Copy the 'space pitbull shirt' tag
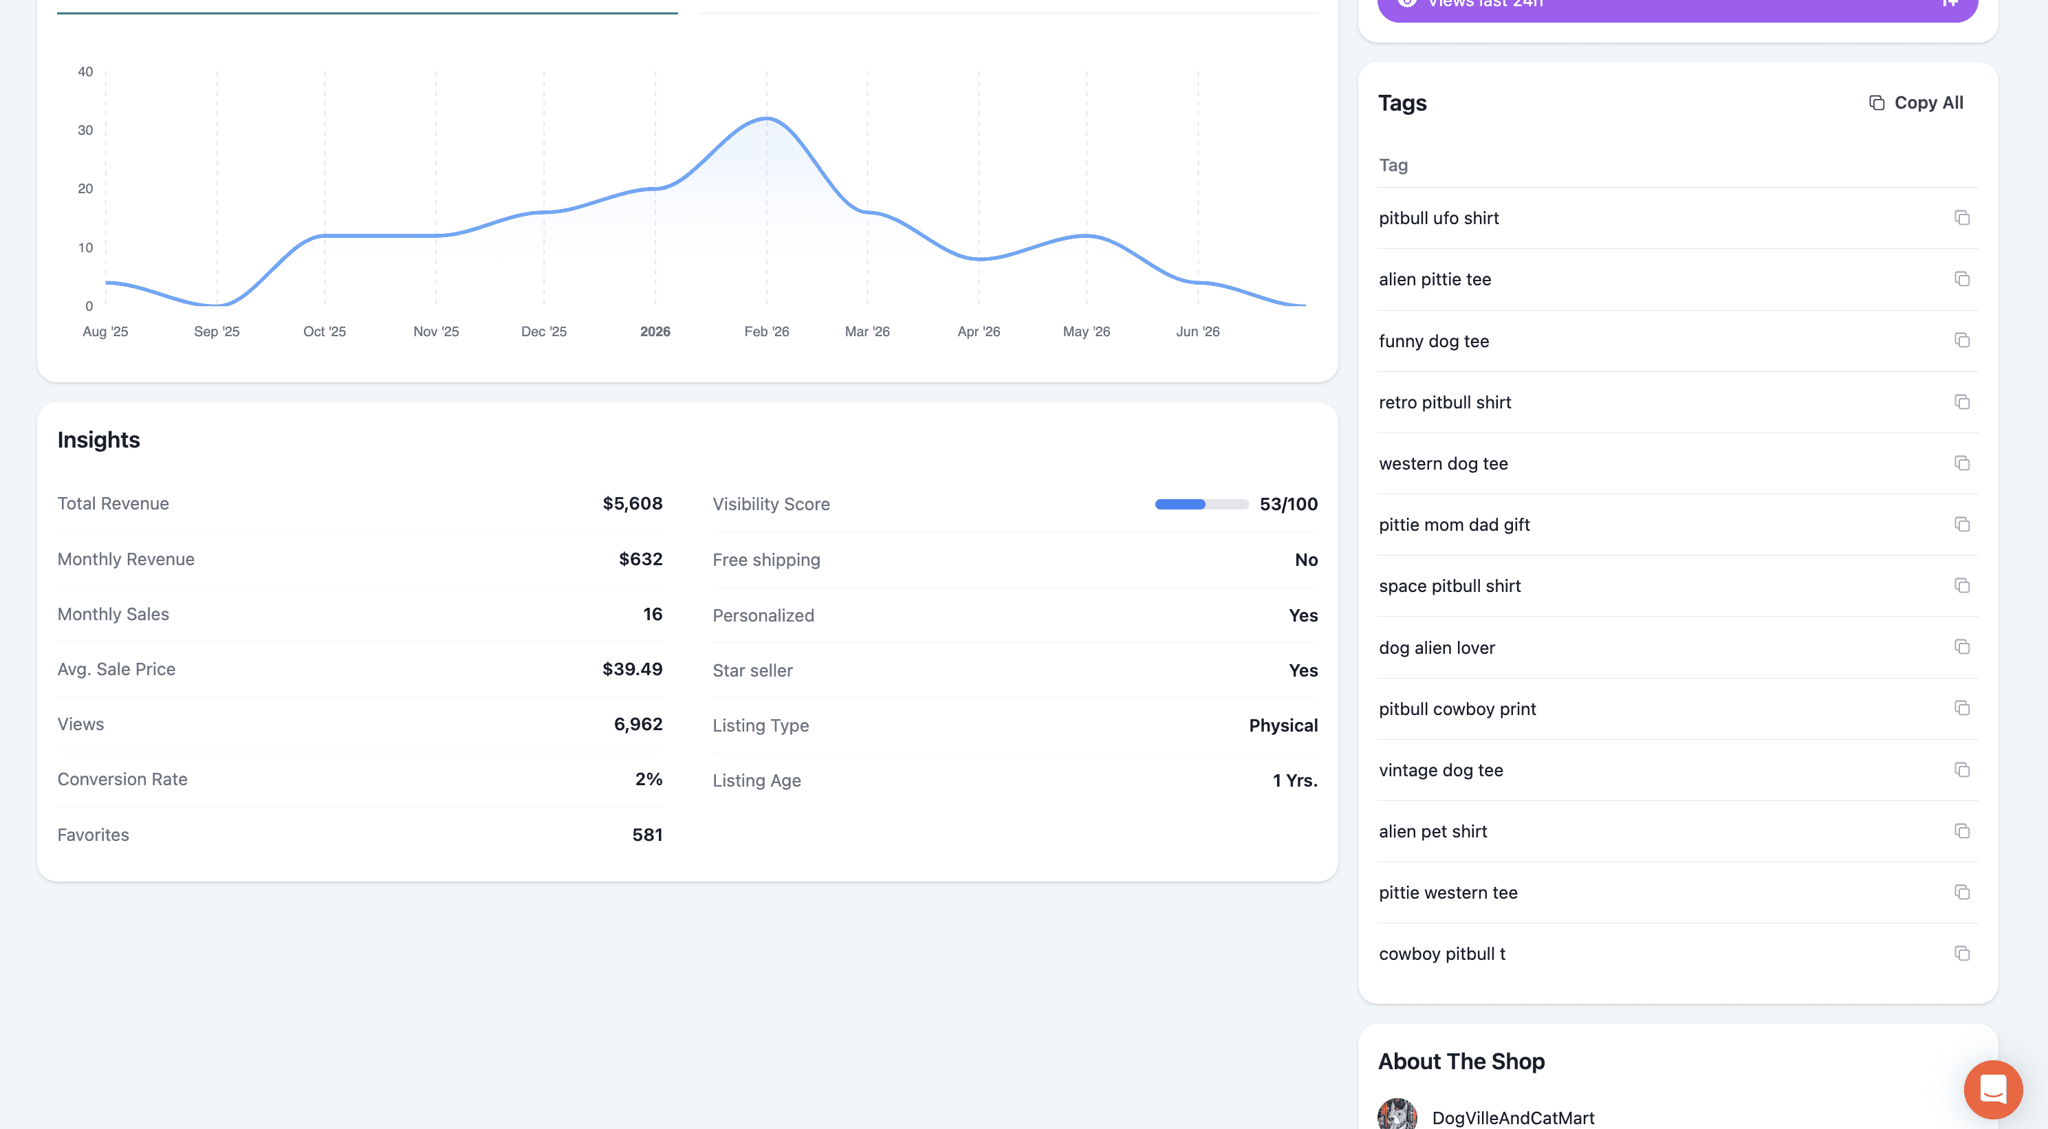The width and height of the screenshot is (2048, 1129). [x=1961, y=585]
